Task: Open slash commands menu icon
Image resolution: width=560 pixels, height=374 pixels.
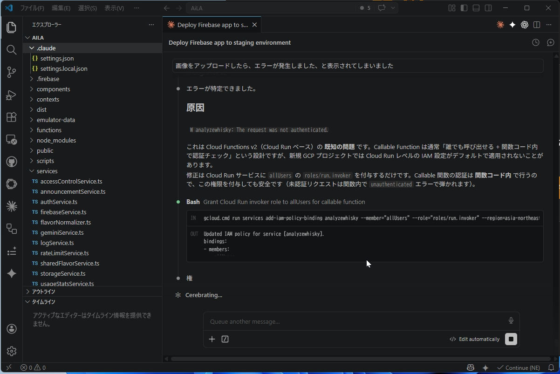Action: (225, 339)
